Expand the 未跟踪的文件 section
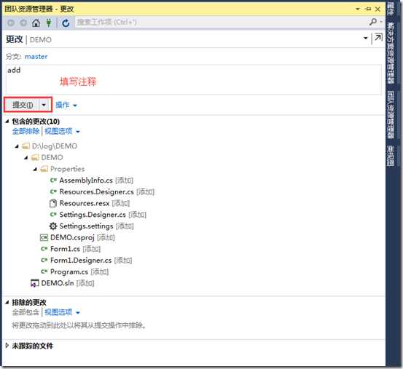Viewport: 403px width, 369px height. point(7,346)
